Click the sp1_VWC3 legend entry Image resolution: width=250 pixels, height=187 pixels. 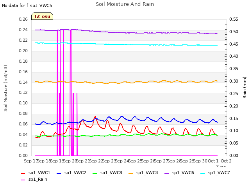[107, 173]
